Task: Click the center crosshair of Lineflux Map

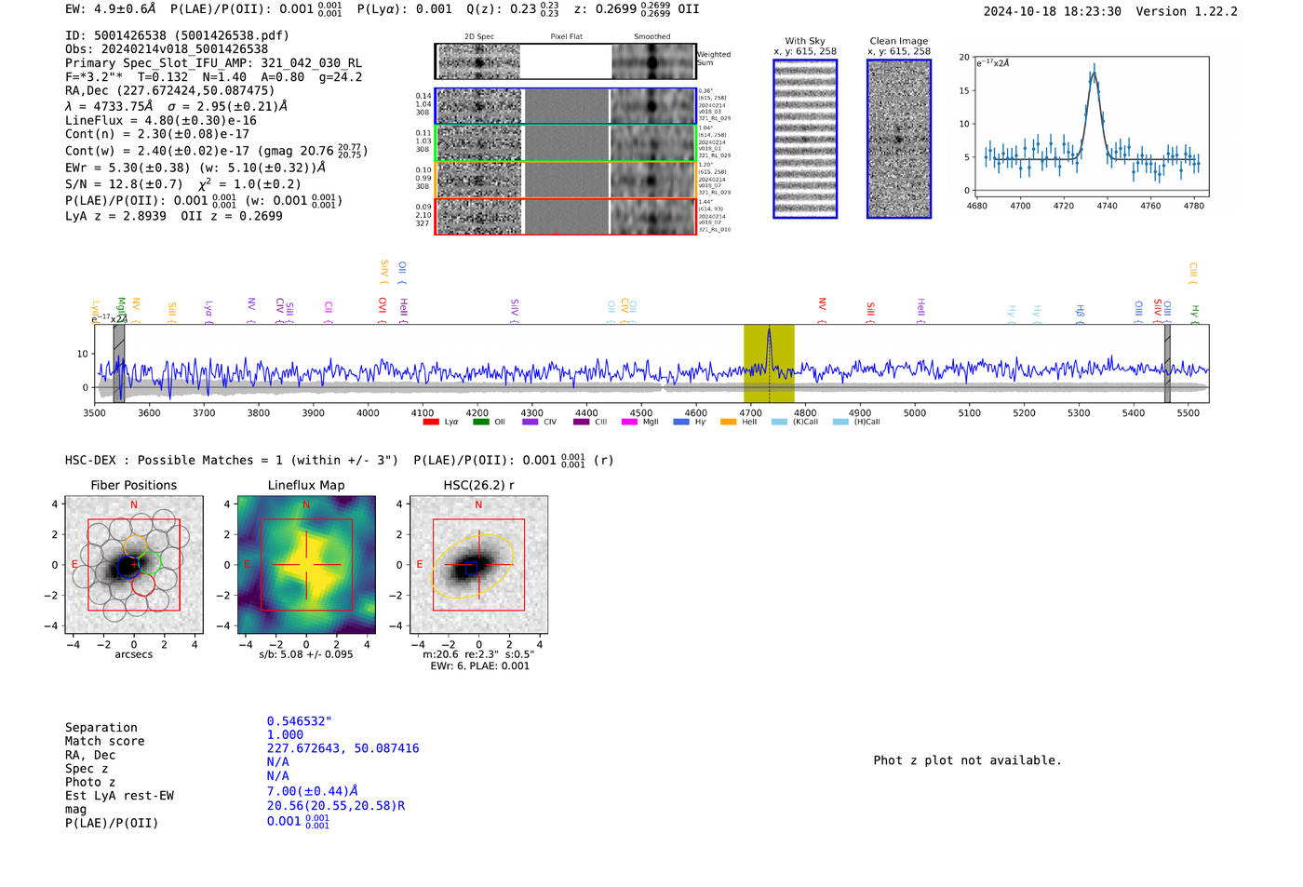Action: [306, 565]
